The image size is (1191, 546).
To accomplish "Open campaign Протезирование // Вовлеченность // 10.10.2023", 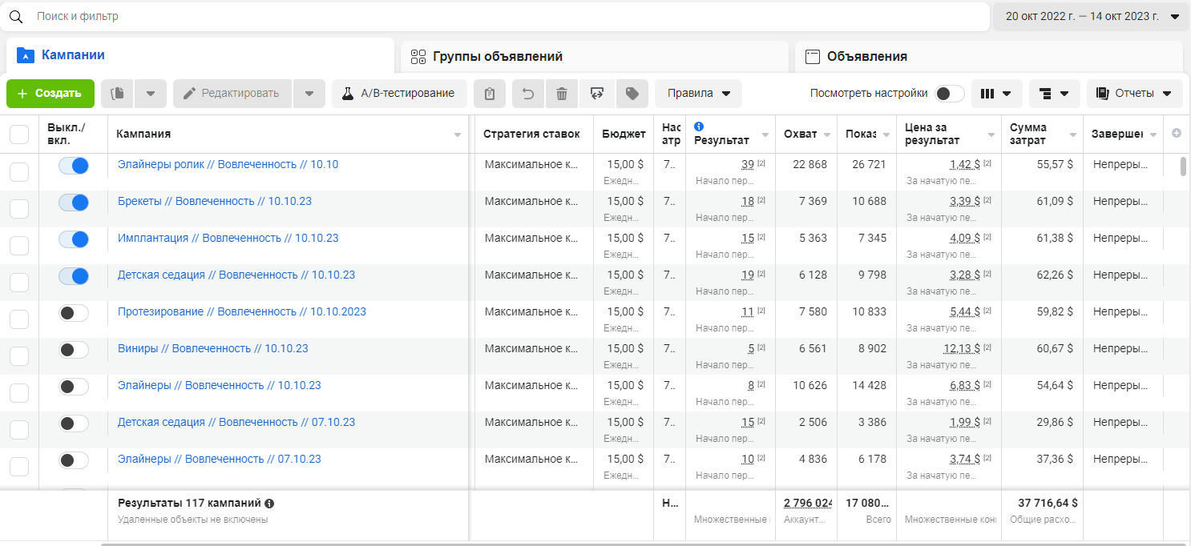I will coord(242,312).
